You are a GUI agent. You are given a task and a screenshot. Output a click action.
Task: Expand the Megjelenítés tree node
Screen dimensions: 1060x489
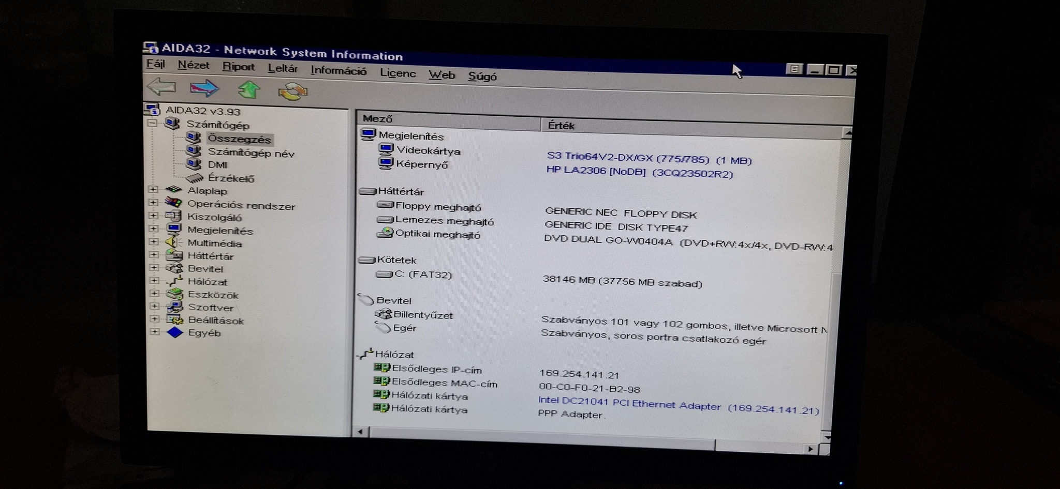(x=153, y=228)
